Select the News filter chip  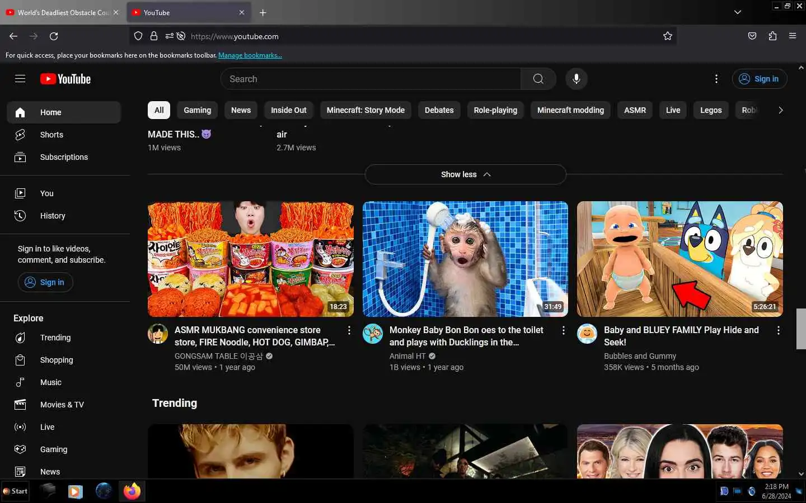(x=241, y=110)
